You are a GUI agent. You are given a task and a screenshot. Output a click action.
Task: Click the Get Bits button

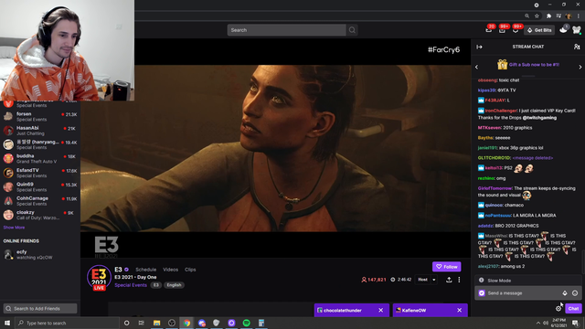(539, 30)
